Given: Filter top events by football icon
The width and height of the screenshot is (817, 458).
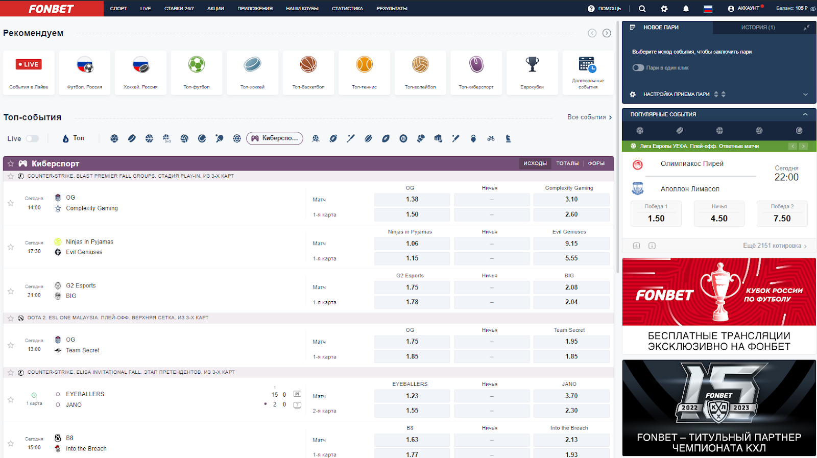Looking at the screenshot, I should tap(114, 138).
